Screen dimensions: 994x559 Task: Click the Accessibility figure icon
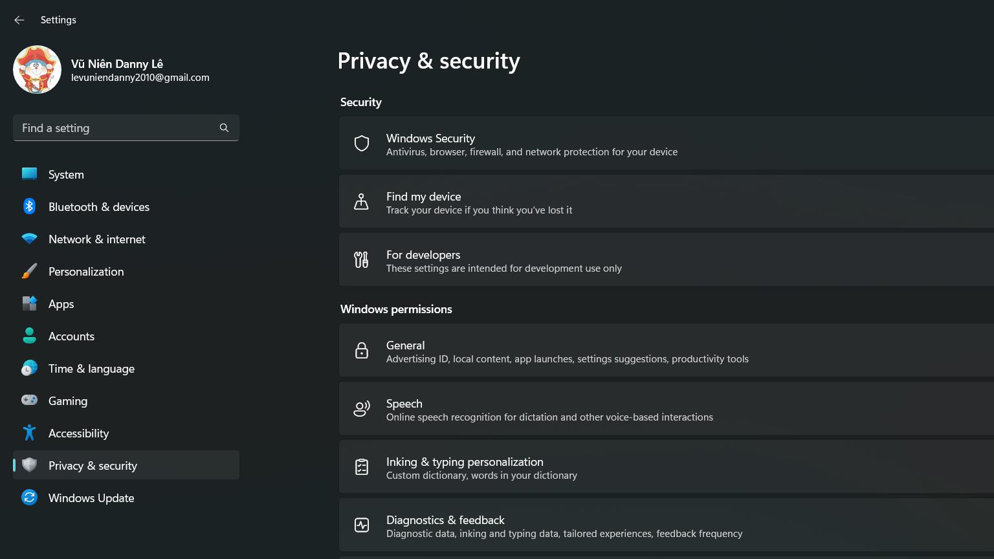coord(29,433)
